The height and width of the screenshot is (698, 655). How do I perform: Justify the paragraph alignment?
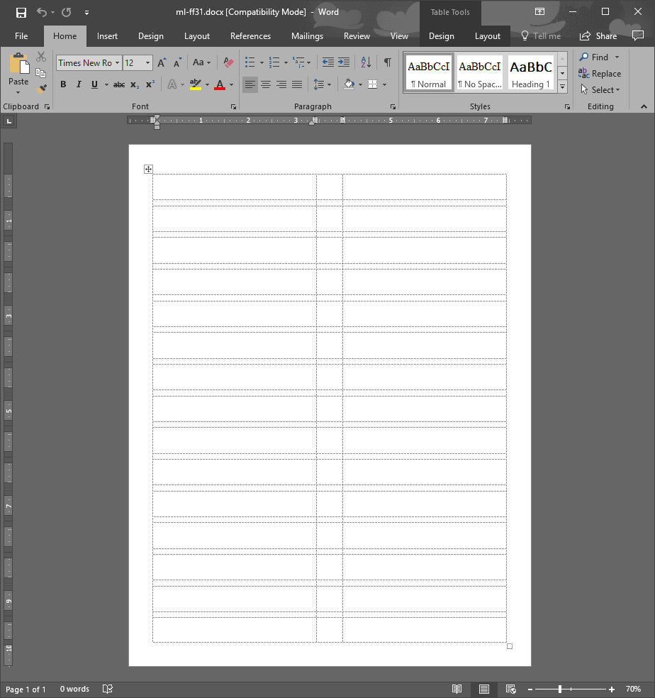[297, 84]
